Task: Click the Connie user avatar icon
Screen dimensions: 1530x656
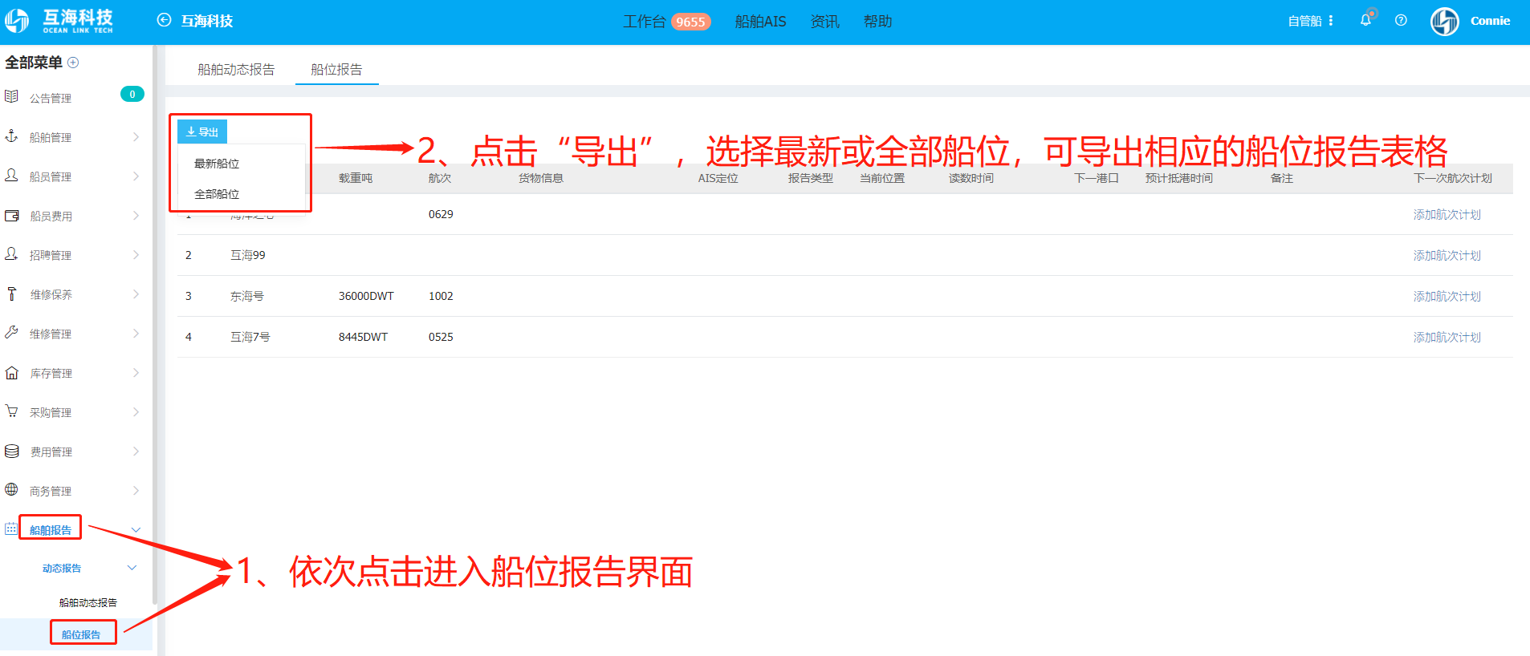Action: point(1445,22)
